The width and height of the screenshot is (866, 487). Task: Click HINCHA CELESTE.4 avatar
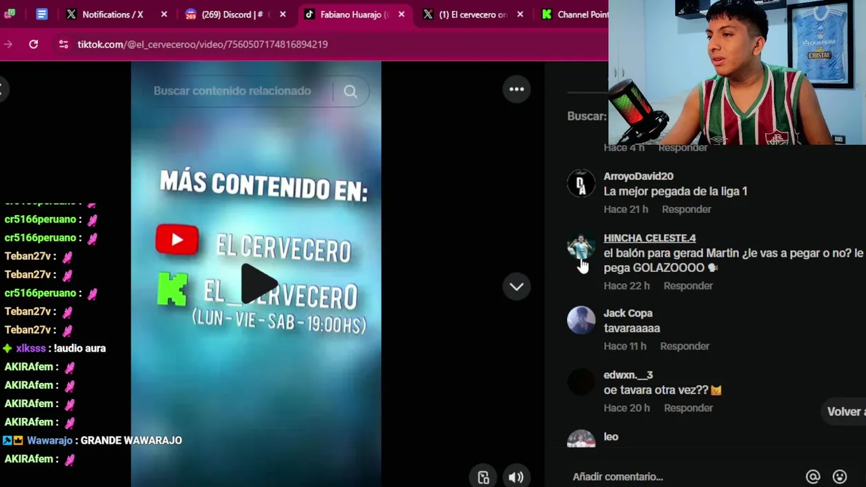pos(580,246)
